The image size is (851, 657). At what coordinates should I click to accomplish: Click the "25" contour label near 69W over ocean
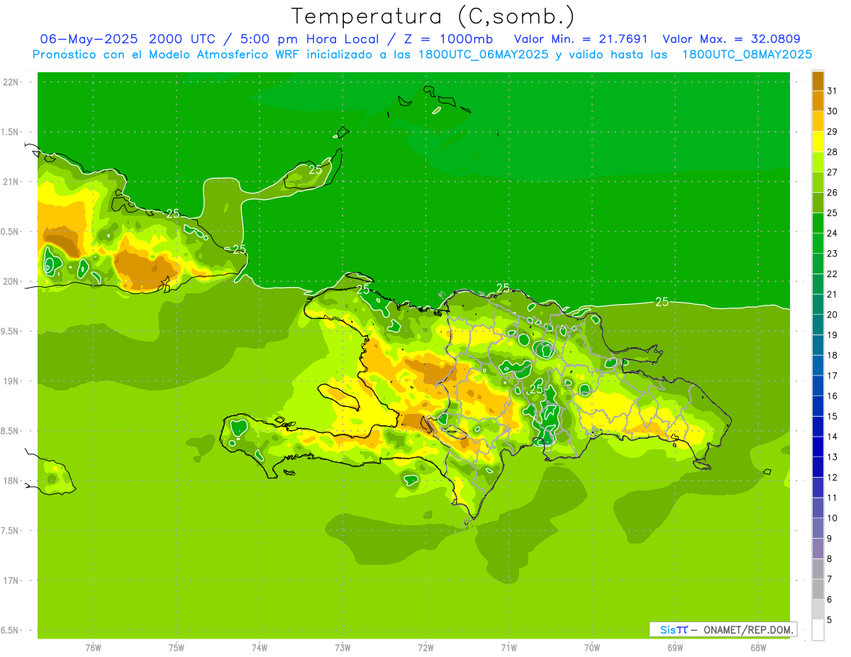[x=662, y=302]
